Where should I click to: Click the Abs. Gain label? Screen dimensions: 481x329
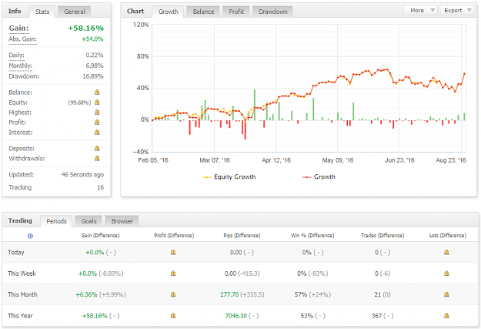pos(22,39)
